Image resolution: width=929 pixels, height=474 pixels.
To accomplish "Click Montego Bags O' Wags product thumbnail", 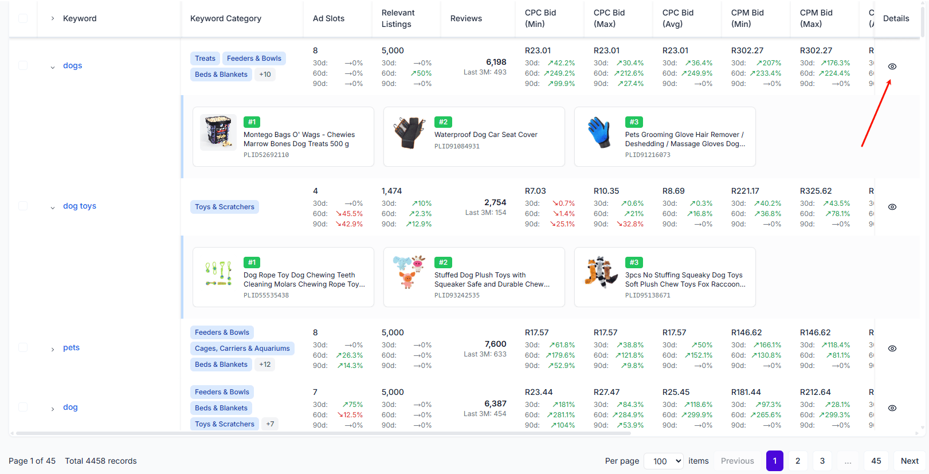I will pyautogui.click(x=218, y=132).
